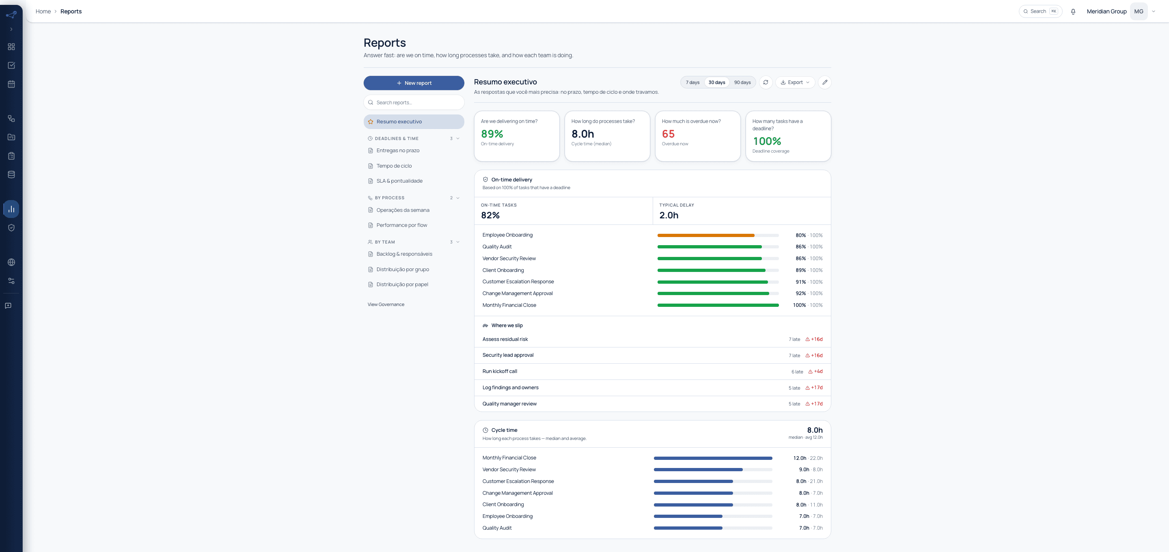Click the Security lead approval row
Viewport: 1169px width, 552px height.
click(x=652, y=356)
